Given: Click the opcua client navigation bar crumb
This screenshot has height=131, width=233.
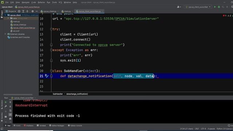Looking at the screenshot, I should pyautogui.click(x=7, y=7).
